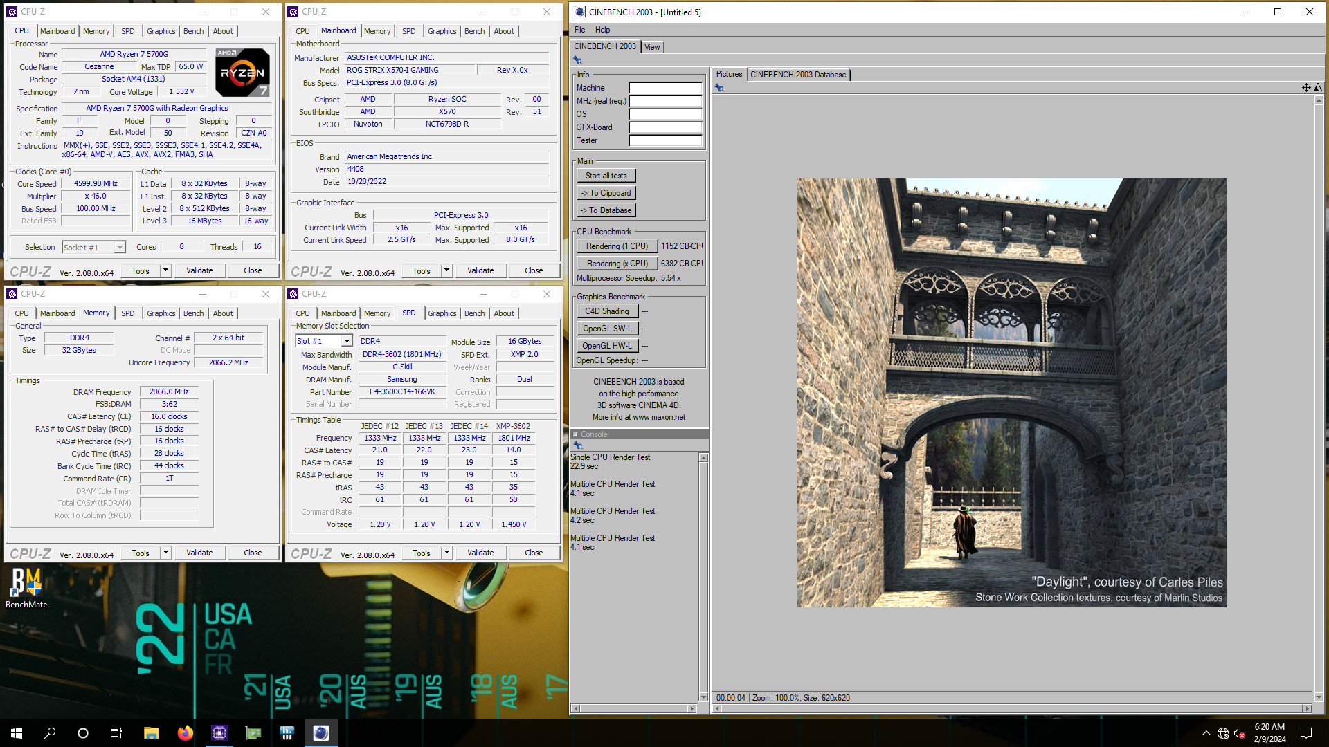Viewport: 1329px width, 747px height.
Task: Click the Machine input field
Action: coord(666,88)
